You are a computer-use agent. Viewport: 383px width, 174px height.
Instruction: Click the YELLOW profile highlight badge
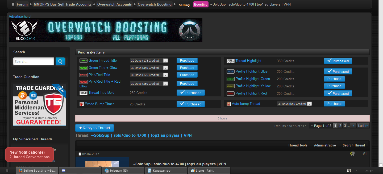(231, 86)
